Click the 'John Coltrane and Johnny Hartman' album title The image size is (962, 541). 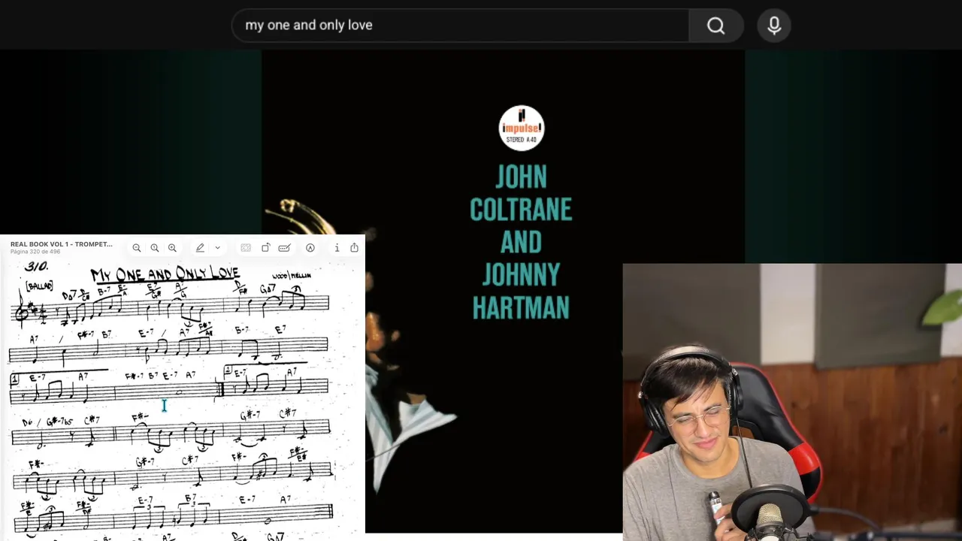[x=521, y=242]
